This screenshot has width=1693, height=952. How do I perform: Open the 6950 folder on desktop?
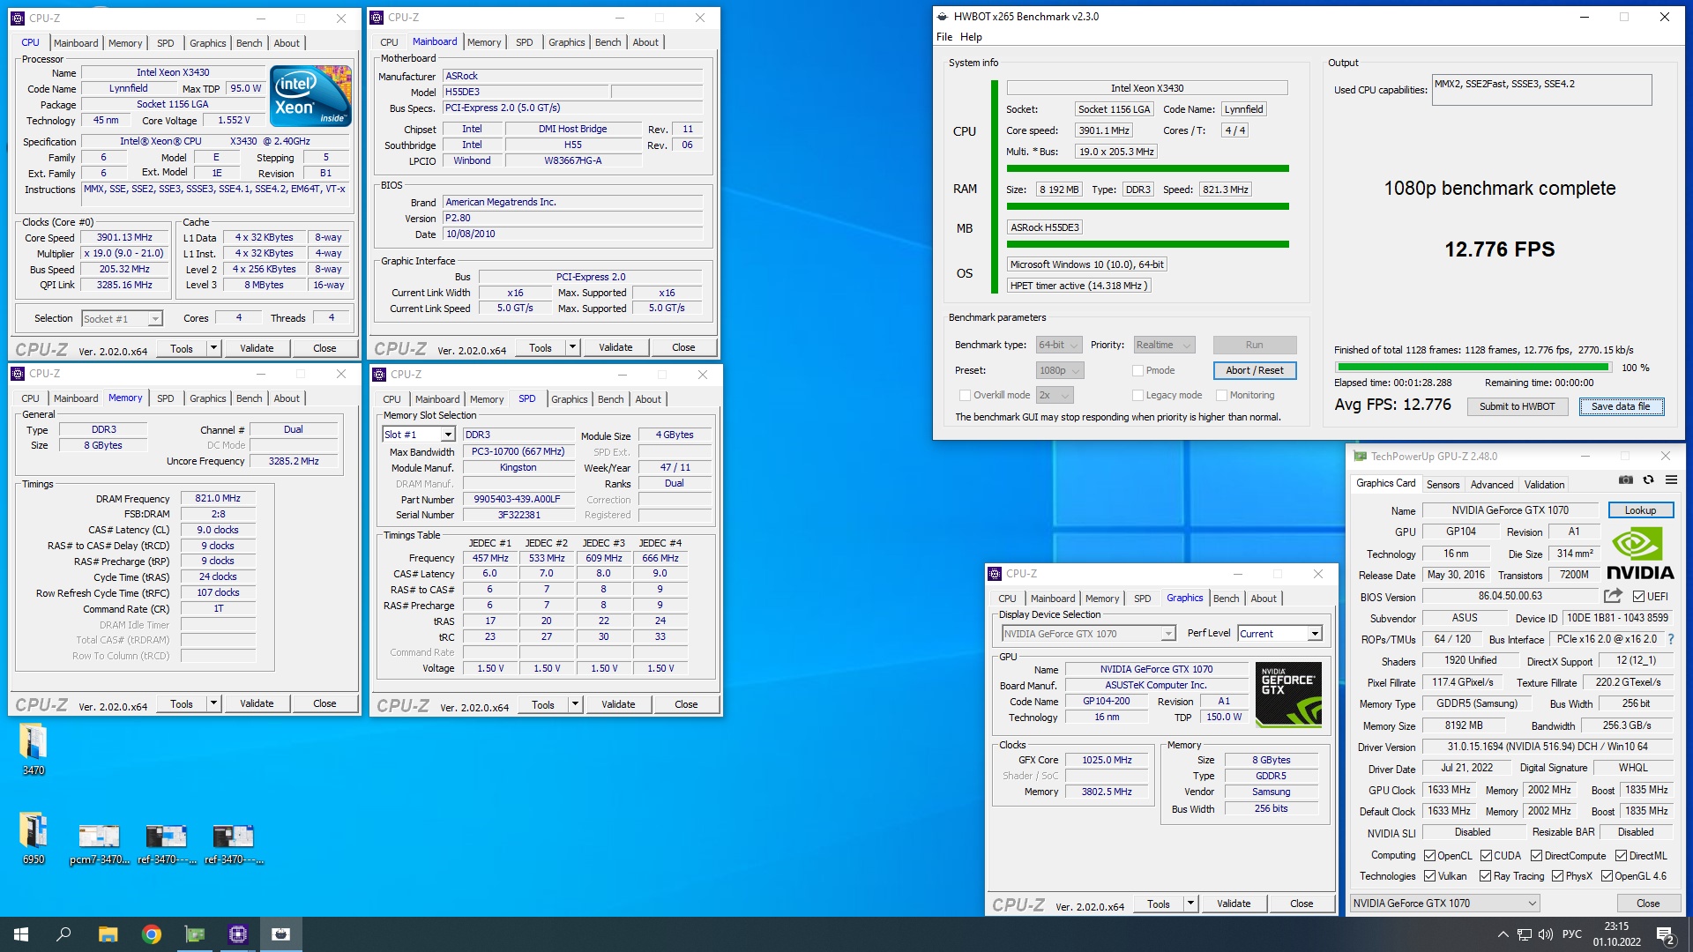coord(34,838)
